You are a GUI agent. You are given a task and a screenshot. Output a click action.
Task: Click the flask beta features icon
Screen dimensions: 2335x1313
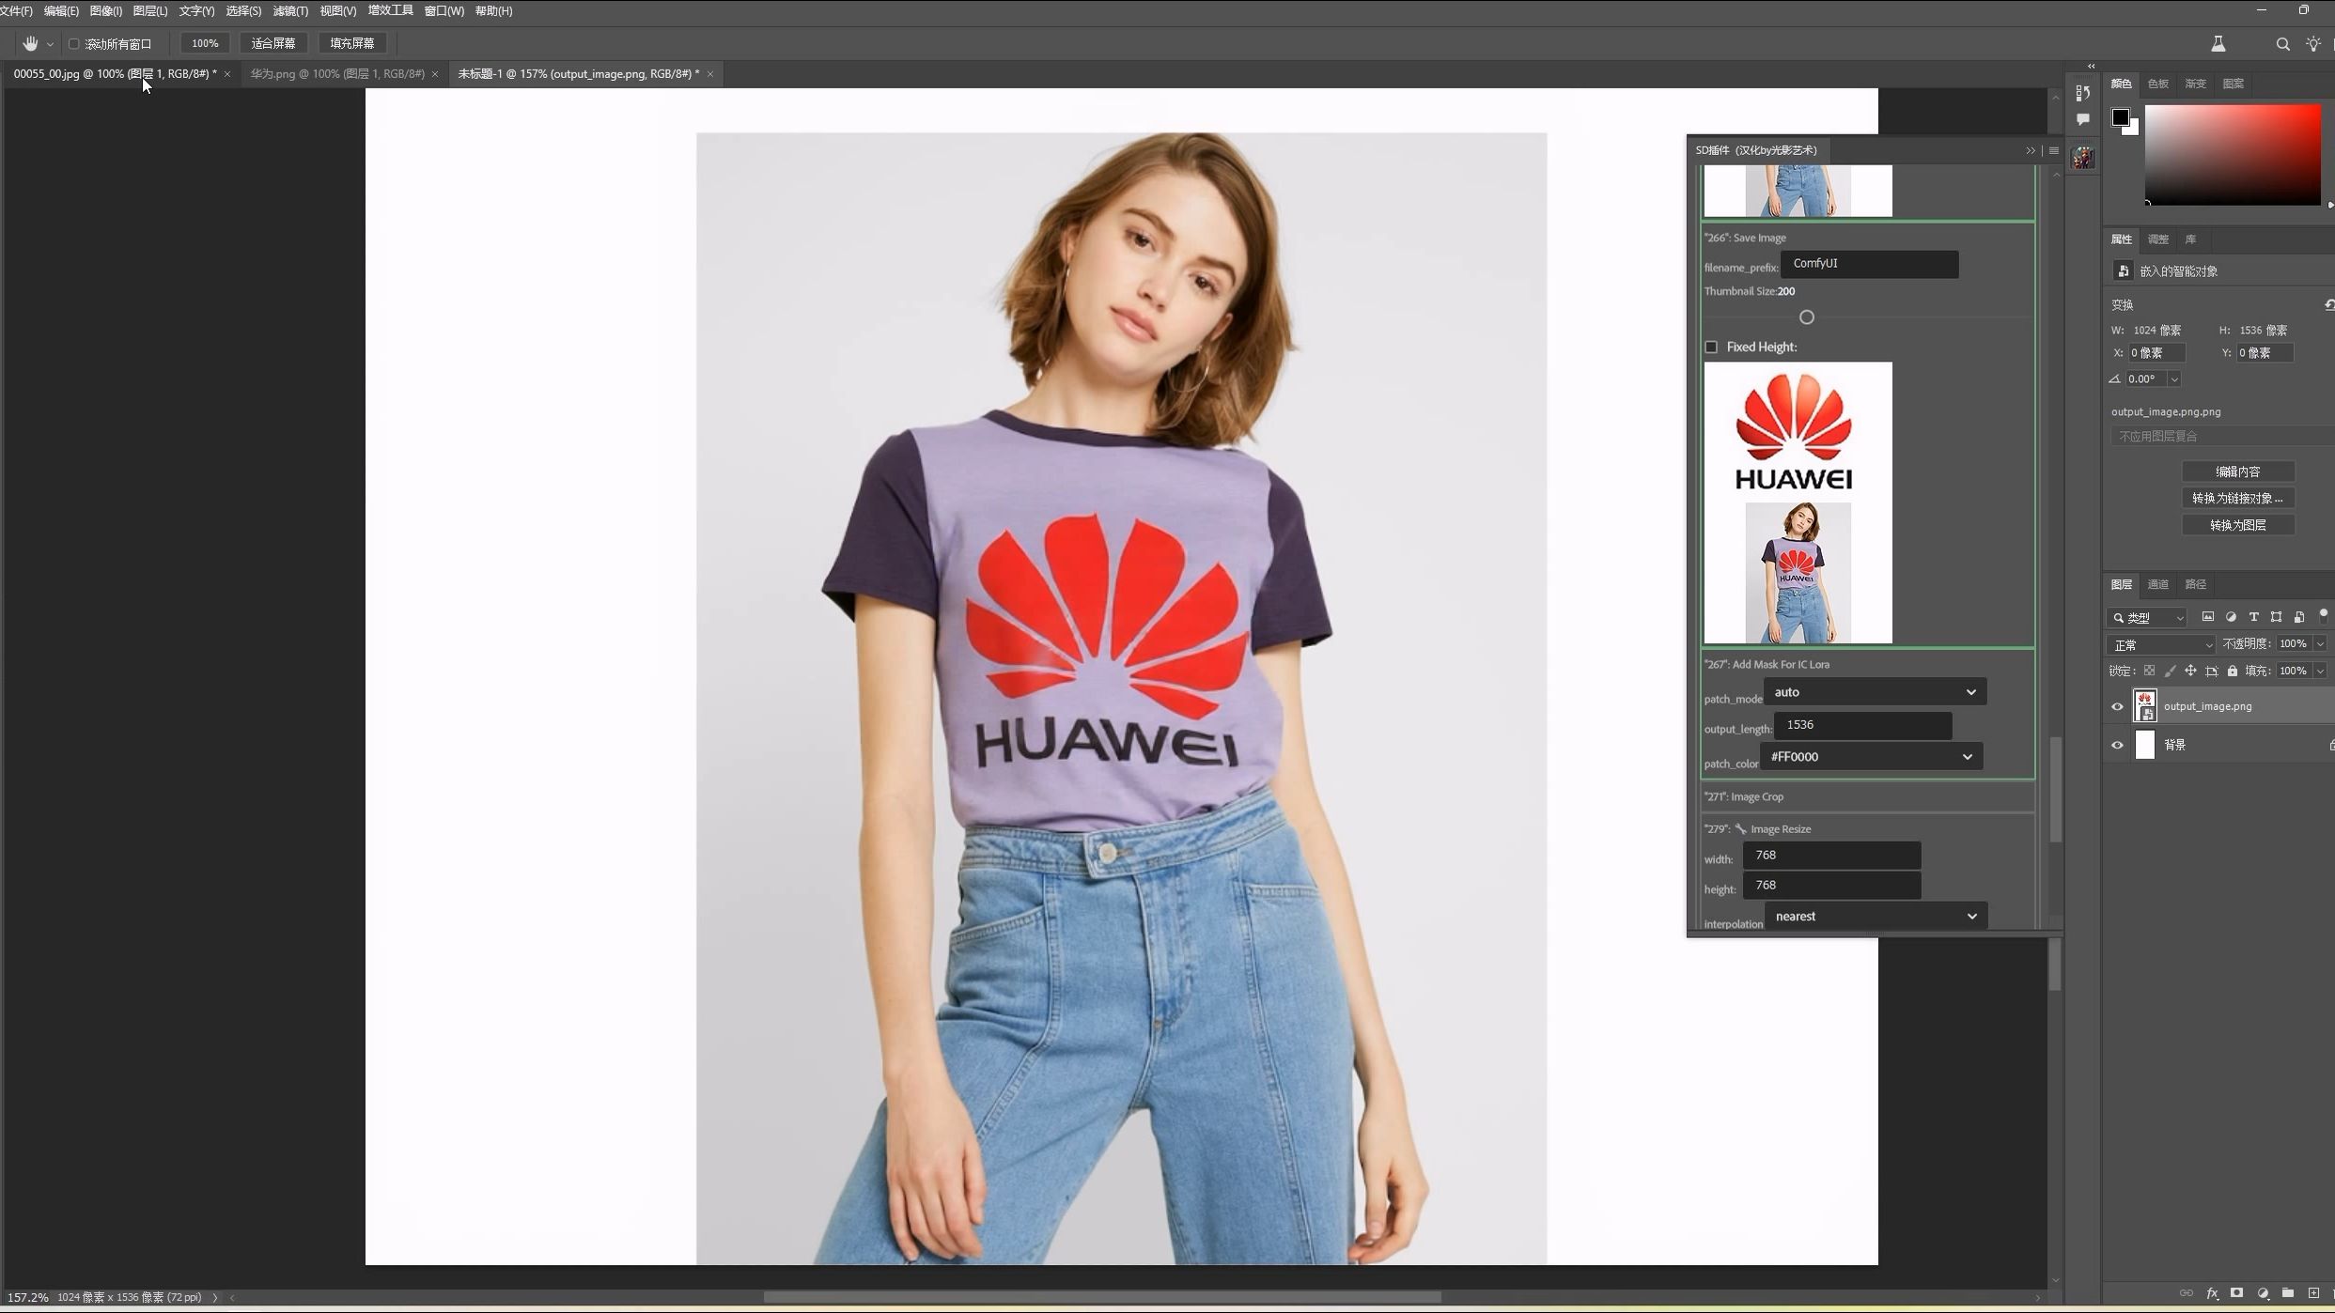click(x=2218, y=43)
